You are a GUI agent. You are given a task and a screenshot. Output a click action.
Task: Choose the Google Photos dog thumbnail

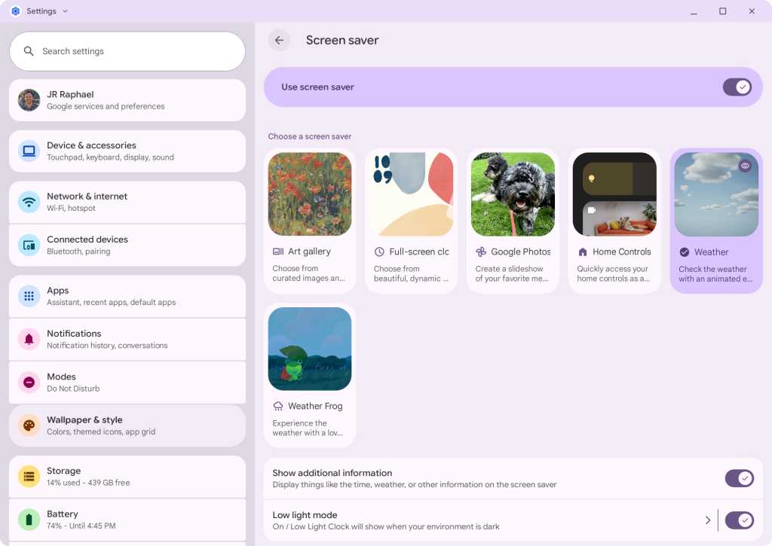click(x=513, y=194)
